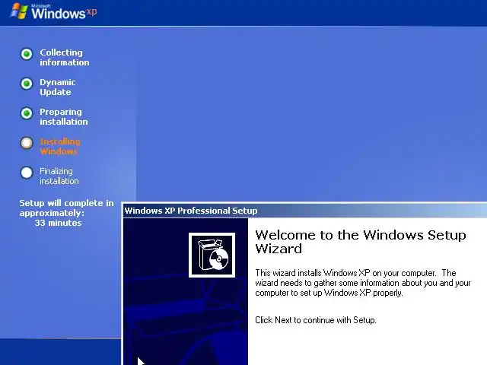Click the 'Dynamic Update' step label
Viewport: 487px width, 365px height.
58,87
